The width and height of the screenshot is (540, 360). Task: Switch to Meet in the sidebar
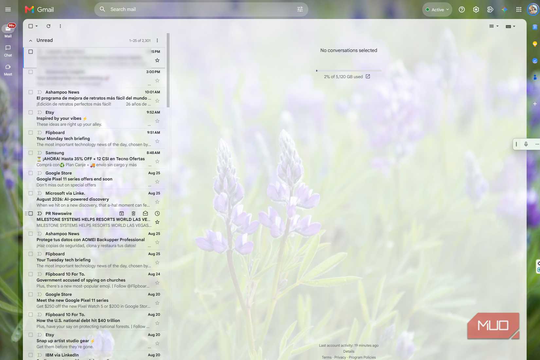click(x=8, y=70)
